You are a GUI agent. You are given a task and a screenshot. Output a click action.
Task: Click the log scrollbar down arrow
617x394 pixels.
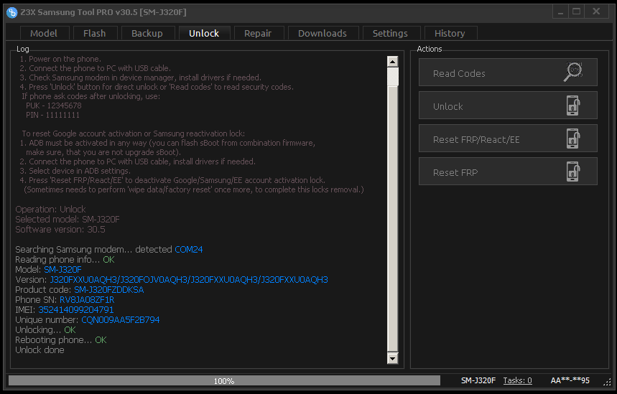tap(393, 358)
